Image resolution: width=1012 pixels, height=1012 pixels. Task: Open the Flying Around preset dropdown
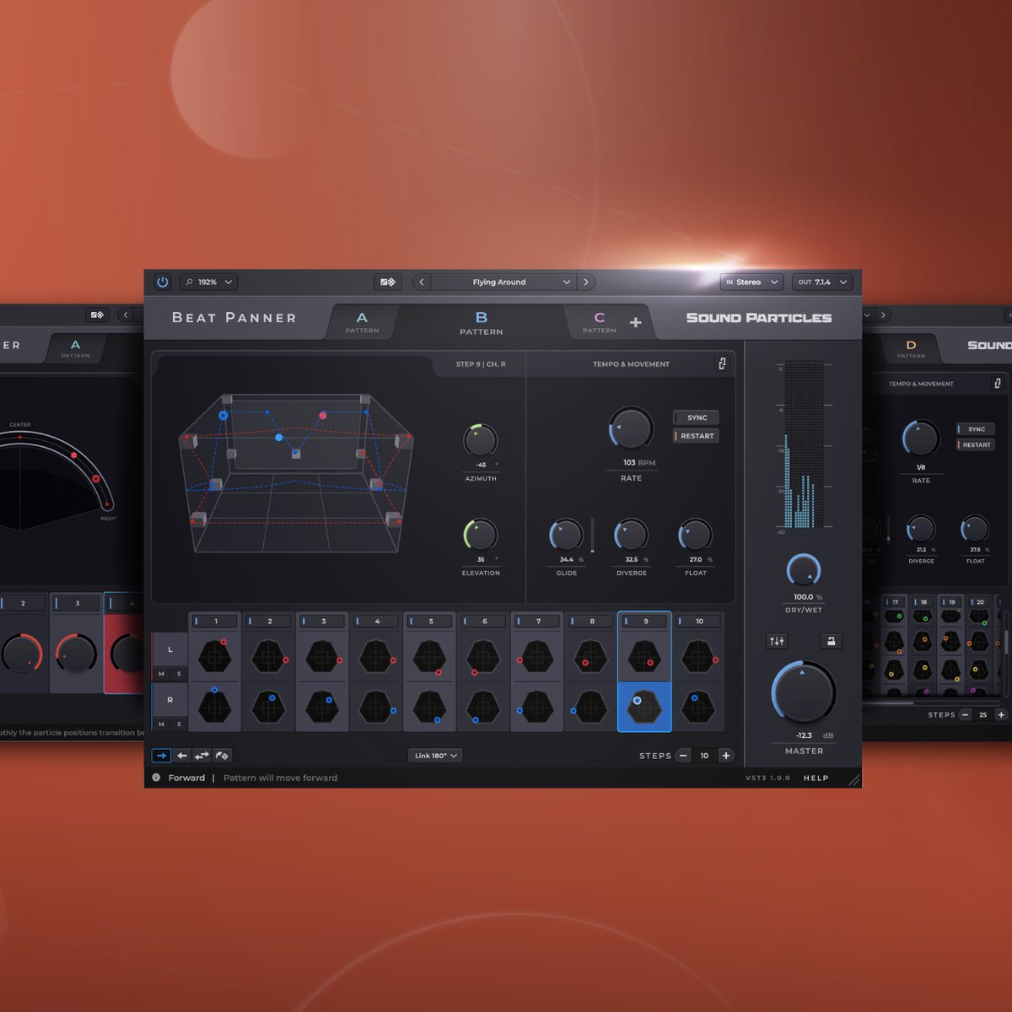pos(503,282)
